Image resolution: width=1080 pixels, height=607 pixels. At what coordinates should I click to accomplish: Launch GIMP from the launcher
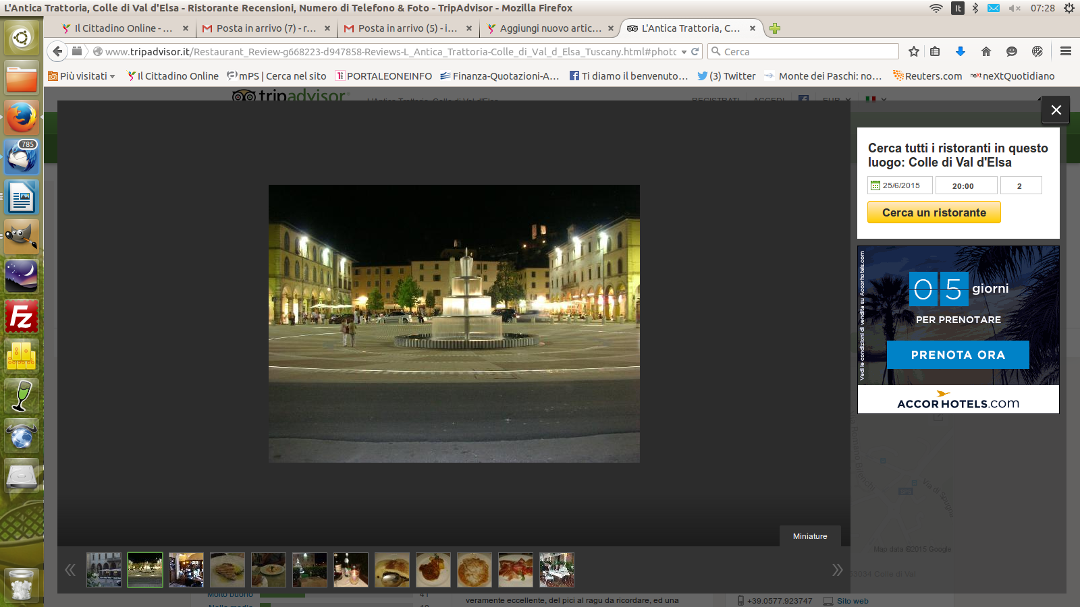pyautogui.click(x=22, y=237)
